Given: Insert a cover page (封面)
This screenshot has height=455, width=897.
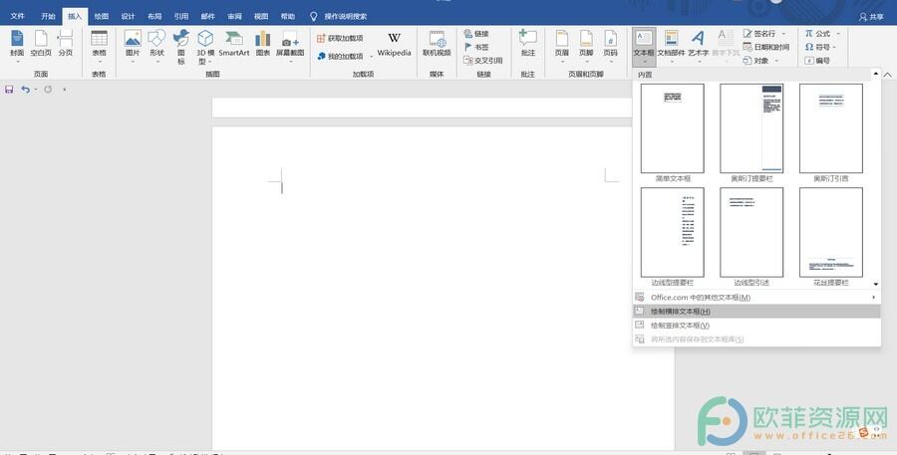Looking at the screenshot, I should coord(17,45).
